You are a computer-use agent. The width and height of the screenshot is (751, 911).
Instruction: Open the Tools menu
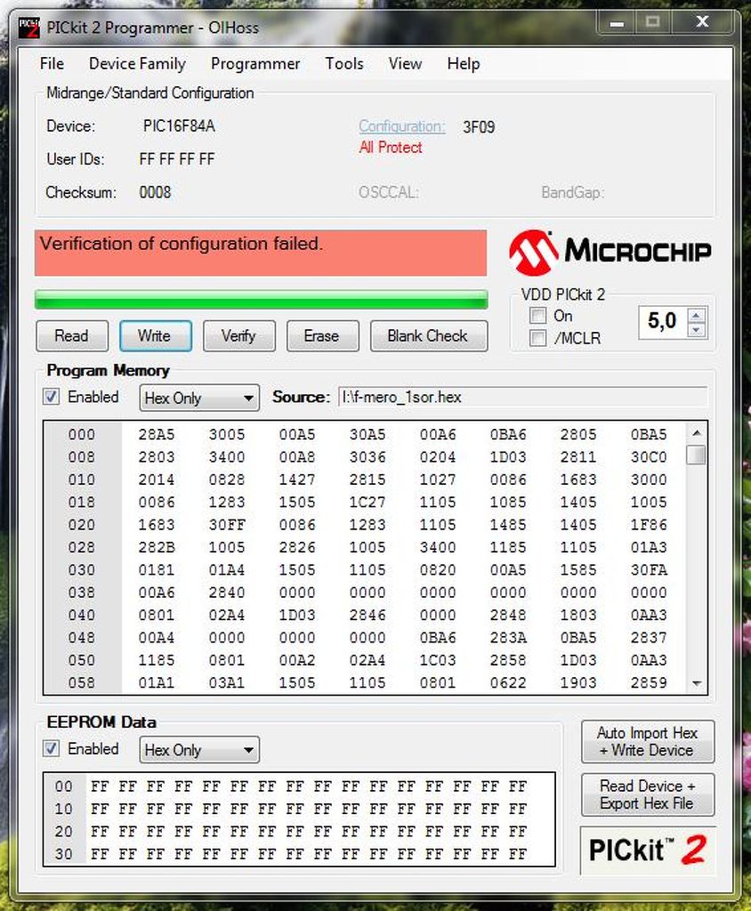344,63
